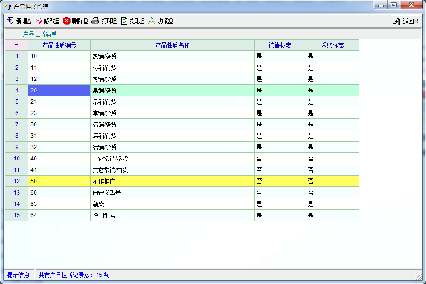Click sales flag 否 for 自定义型号 row
Image resolution: width=426 pixels, height=284 pixels.
tap(280, 193)
